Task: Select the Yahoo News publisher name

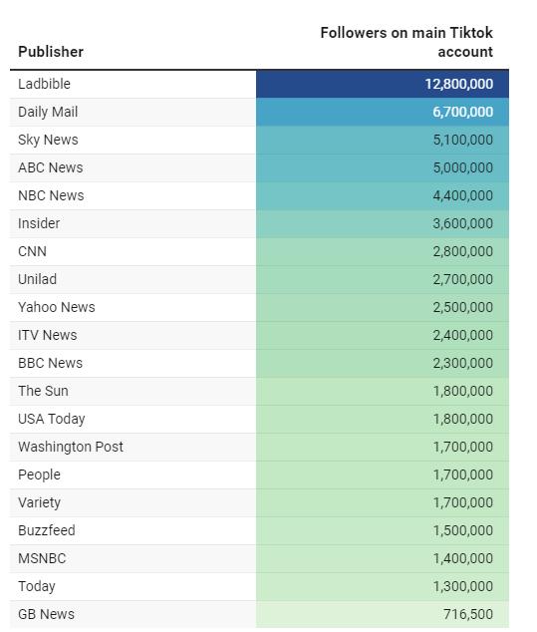Action: [x=57, y=307]
